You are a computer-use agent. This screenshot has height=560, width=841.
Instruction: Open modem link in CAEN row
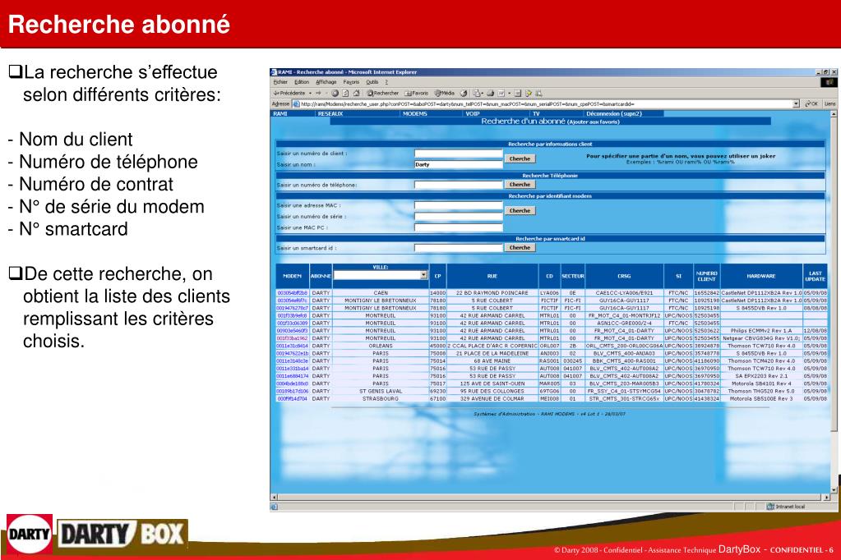click(x=293, y=293)
